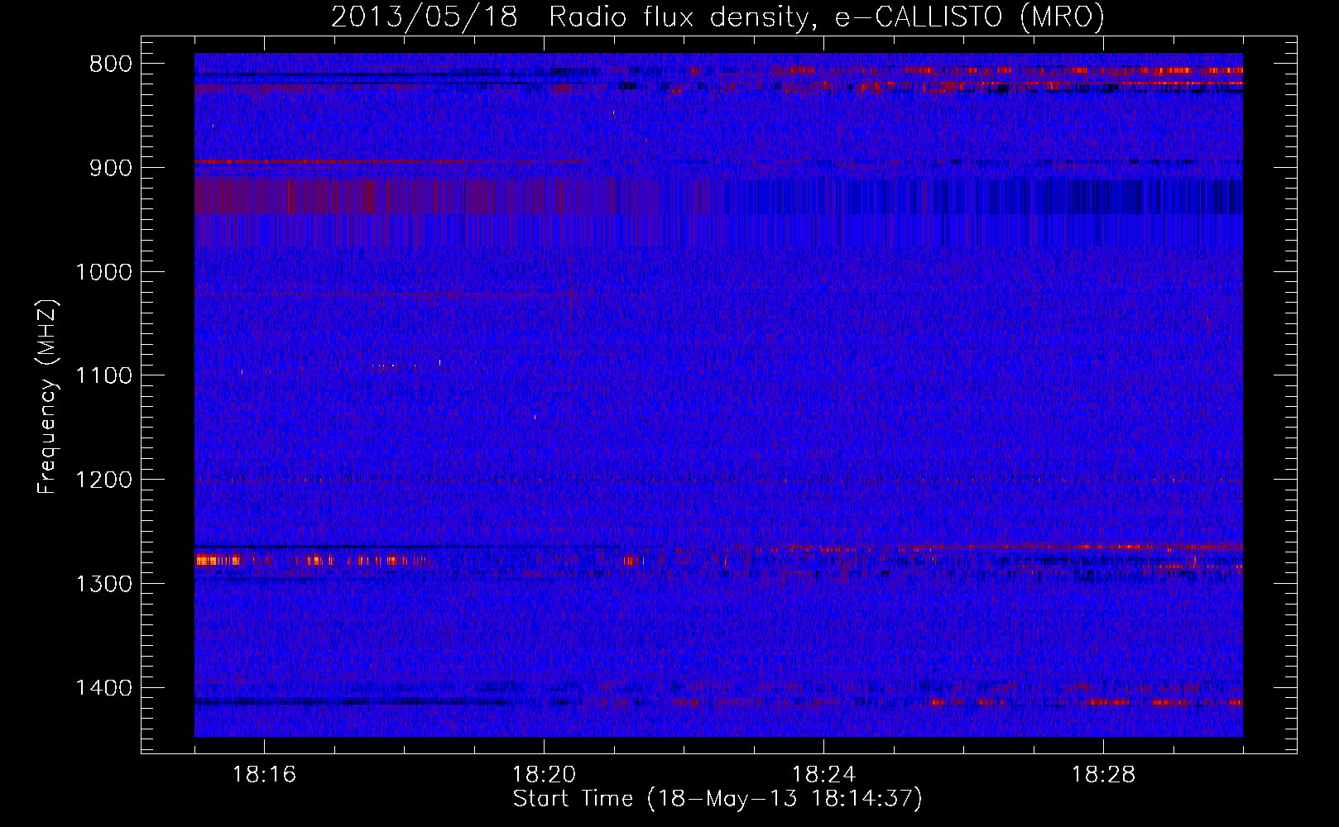
Task: Click the bright orange burst near 1280 MHz
Action: [x=218, y=561]
